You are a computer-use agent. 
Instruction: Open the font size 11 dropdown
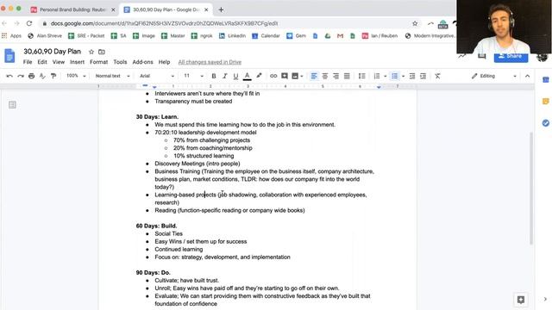pos(193,76)
